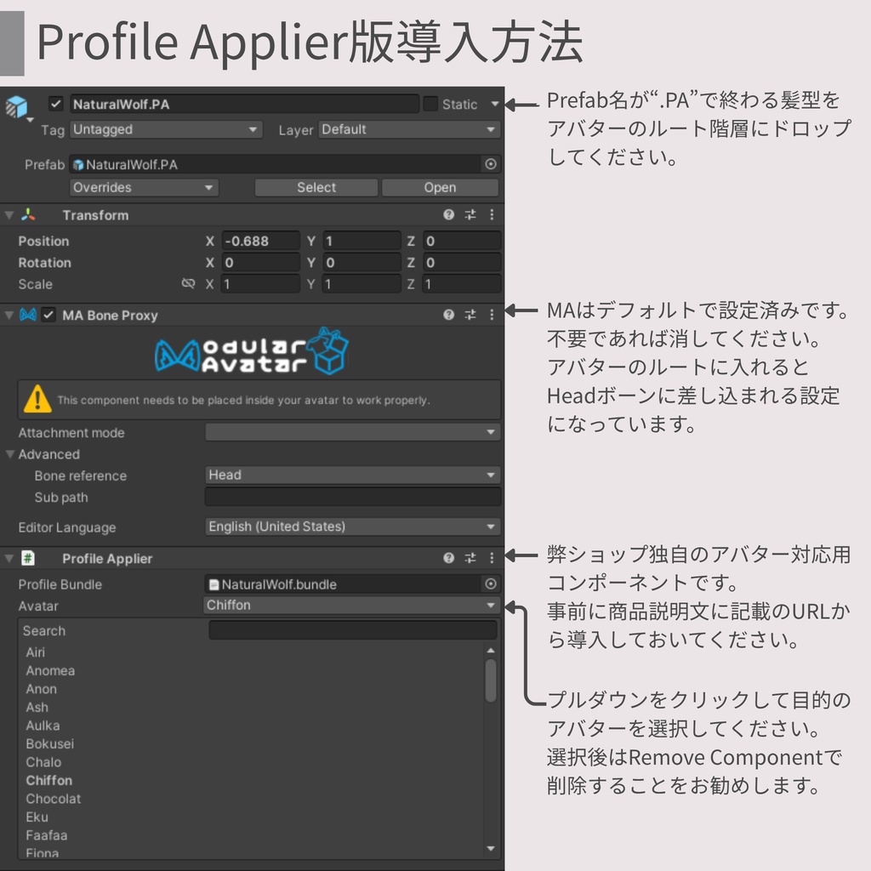The width and height of the screenshot is (871, 871).
Task: Open the Tag dropdown showing Untagged
Action: click(166, 129)
